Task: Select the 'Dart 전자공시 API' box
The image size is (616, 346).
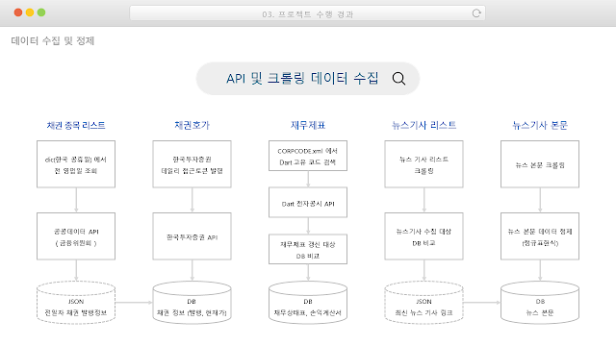Action: [308, 202]
